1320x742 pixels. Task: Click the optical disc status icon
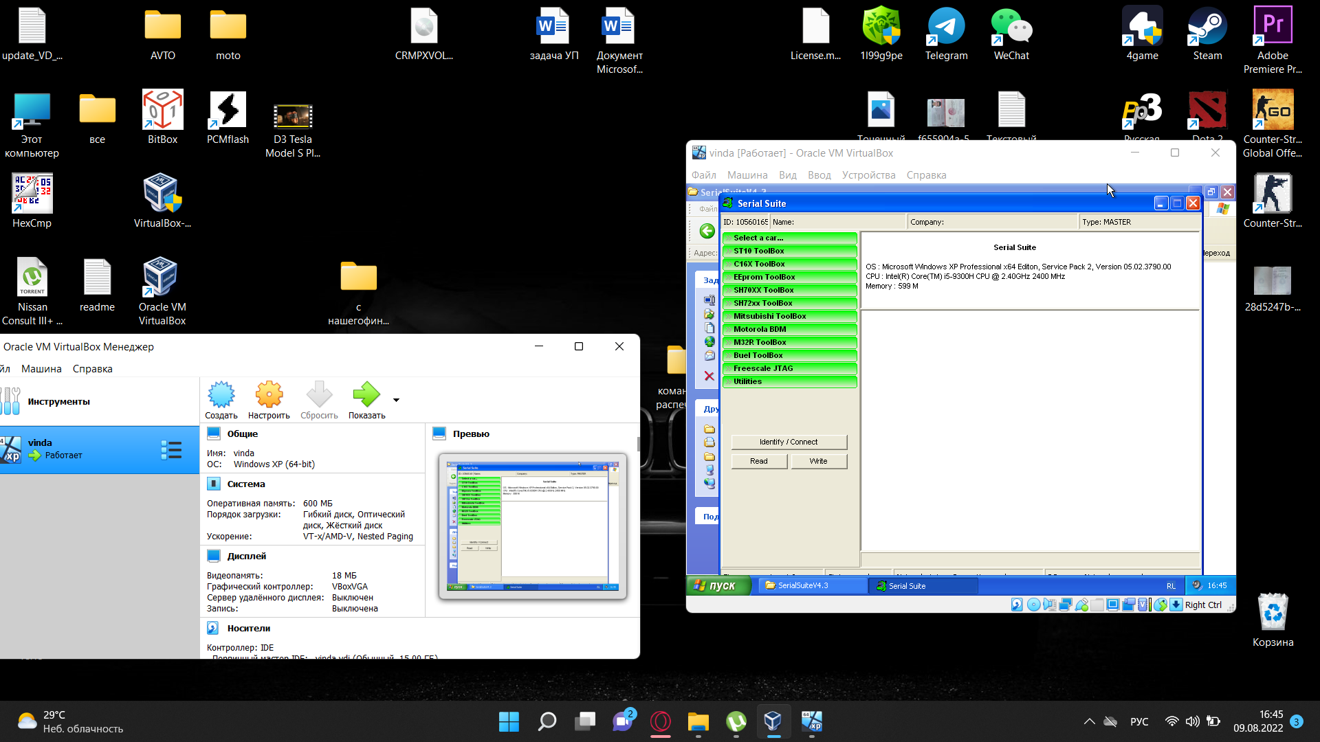pos(1033,605)
